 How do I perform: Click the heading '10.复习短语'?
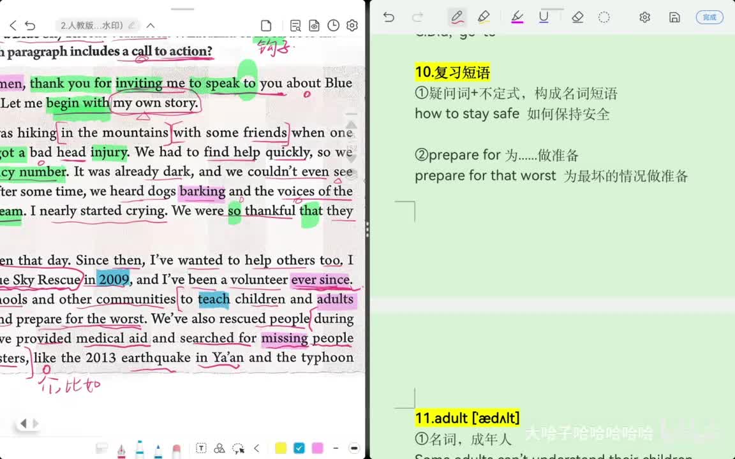[453, 72]
